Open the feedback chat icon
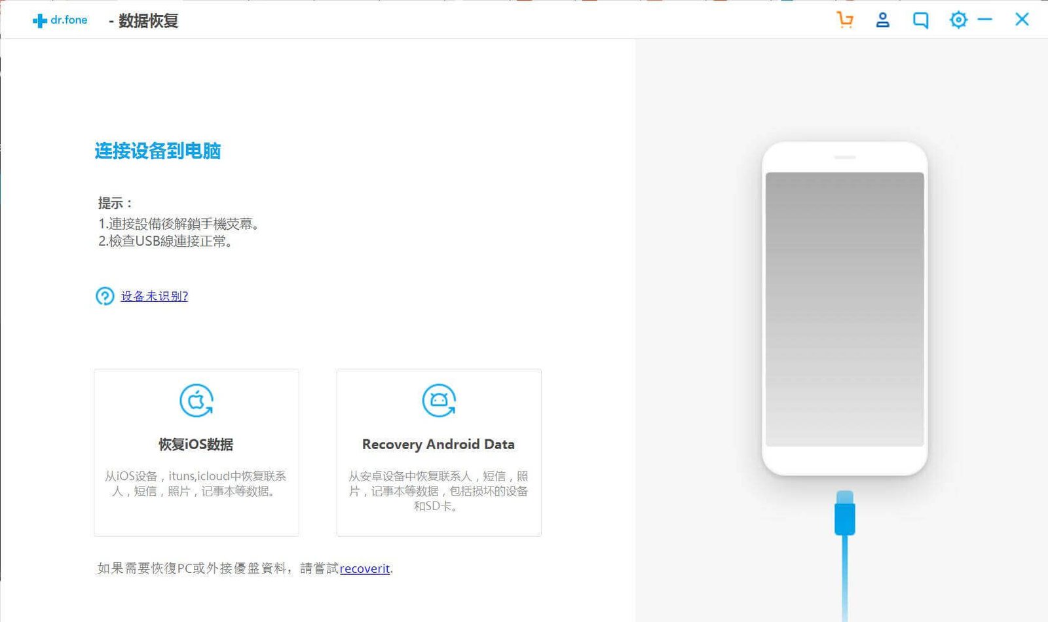Image resolution: width=1048 pixels, height=622 pixels. 920,20
